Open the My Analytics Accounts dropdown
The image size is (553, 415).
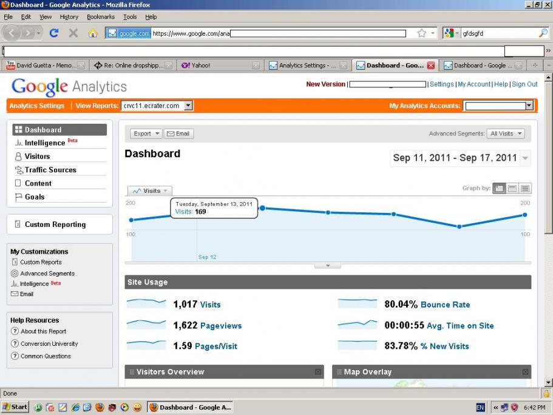498,106
